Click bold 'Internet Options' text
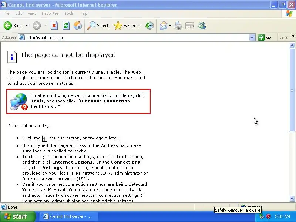This screenshot has width=296, height=222. click(x=73, y=162)
